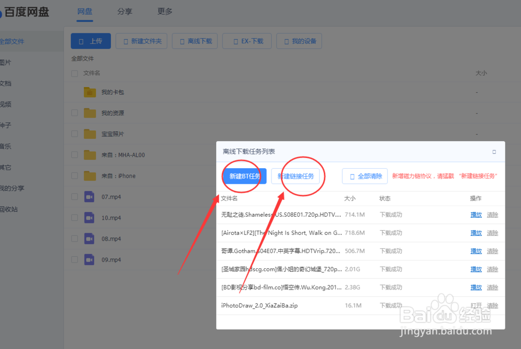The width and height of the screenshot is (521, 349).
Task: Click the 新建链接任务 button
Action: click(295, 176)
